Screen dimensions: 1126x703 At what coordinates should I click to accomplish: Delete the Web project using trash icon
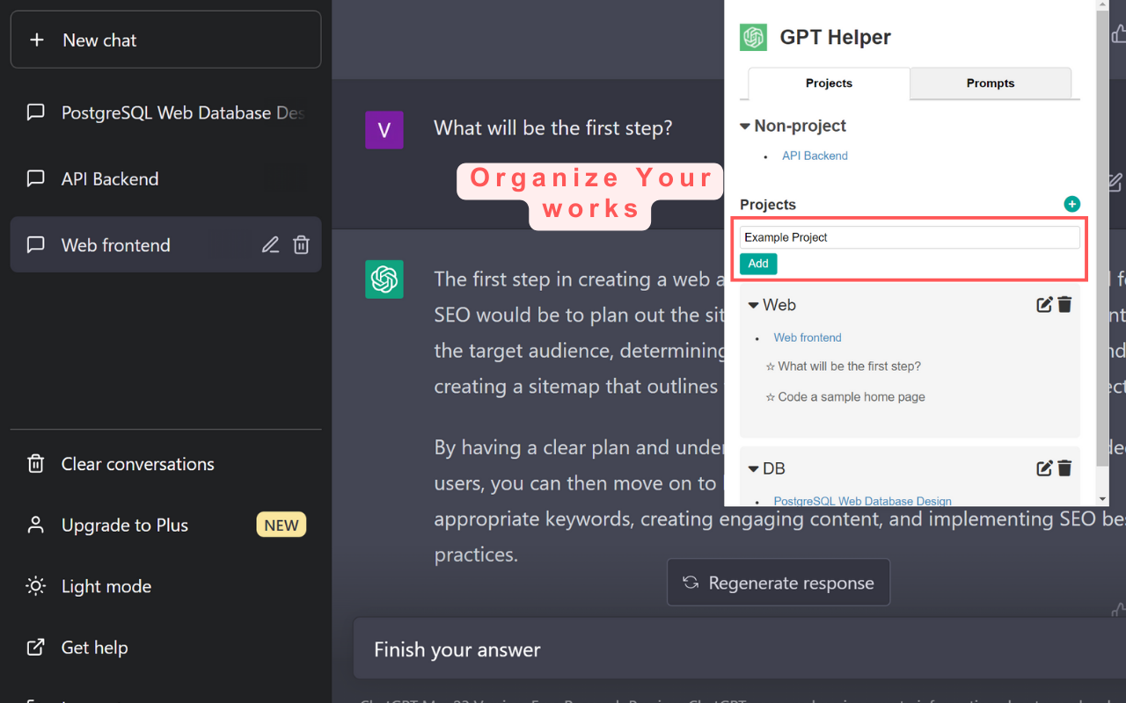coord(1064,305)
